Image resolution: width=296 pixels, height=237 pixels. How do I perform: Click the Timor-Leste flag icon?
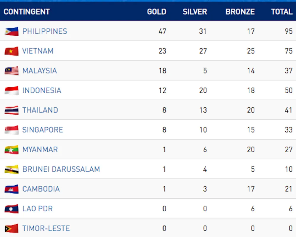12,228
